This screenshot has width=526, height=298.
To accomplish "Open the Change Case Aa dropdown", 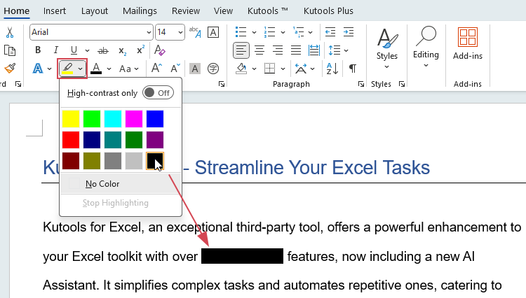I will 129,69.
